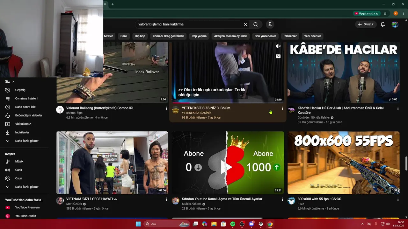Bookmark this tab with the star icon
This screenshot has height=229, width=408.
coord(385,13)
